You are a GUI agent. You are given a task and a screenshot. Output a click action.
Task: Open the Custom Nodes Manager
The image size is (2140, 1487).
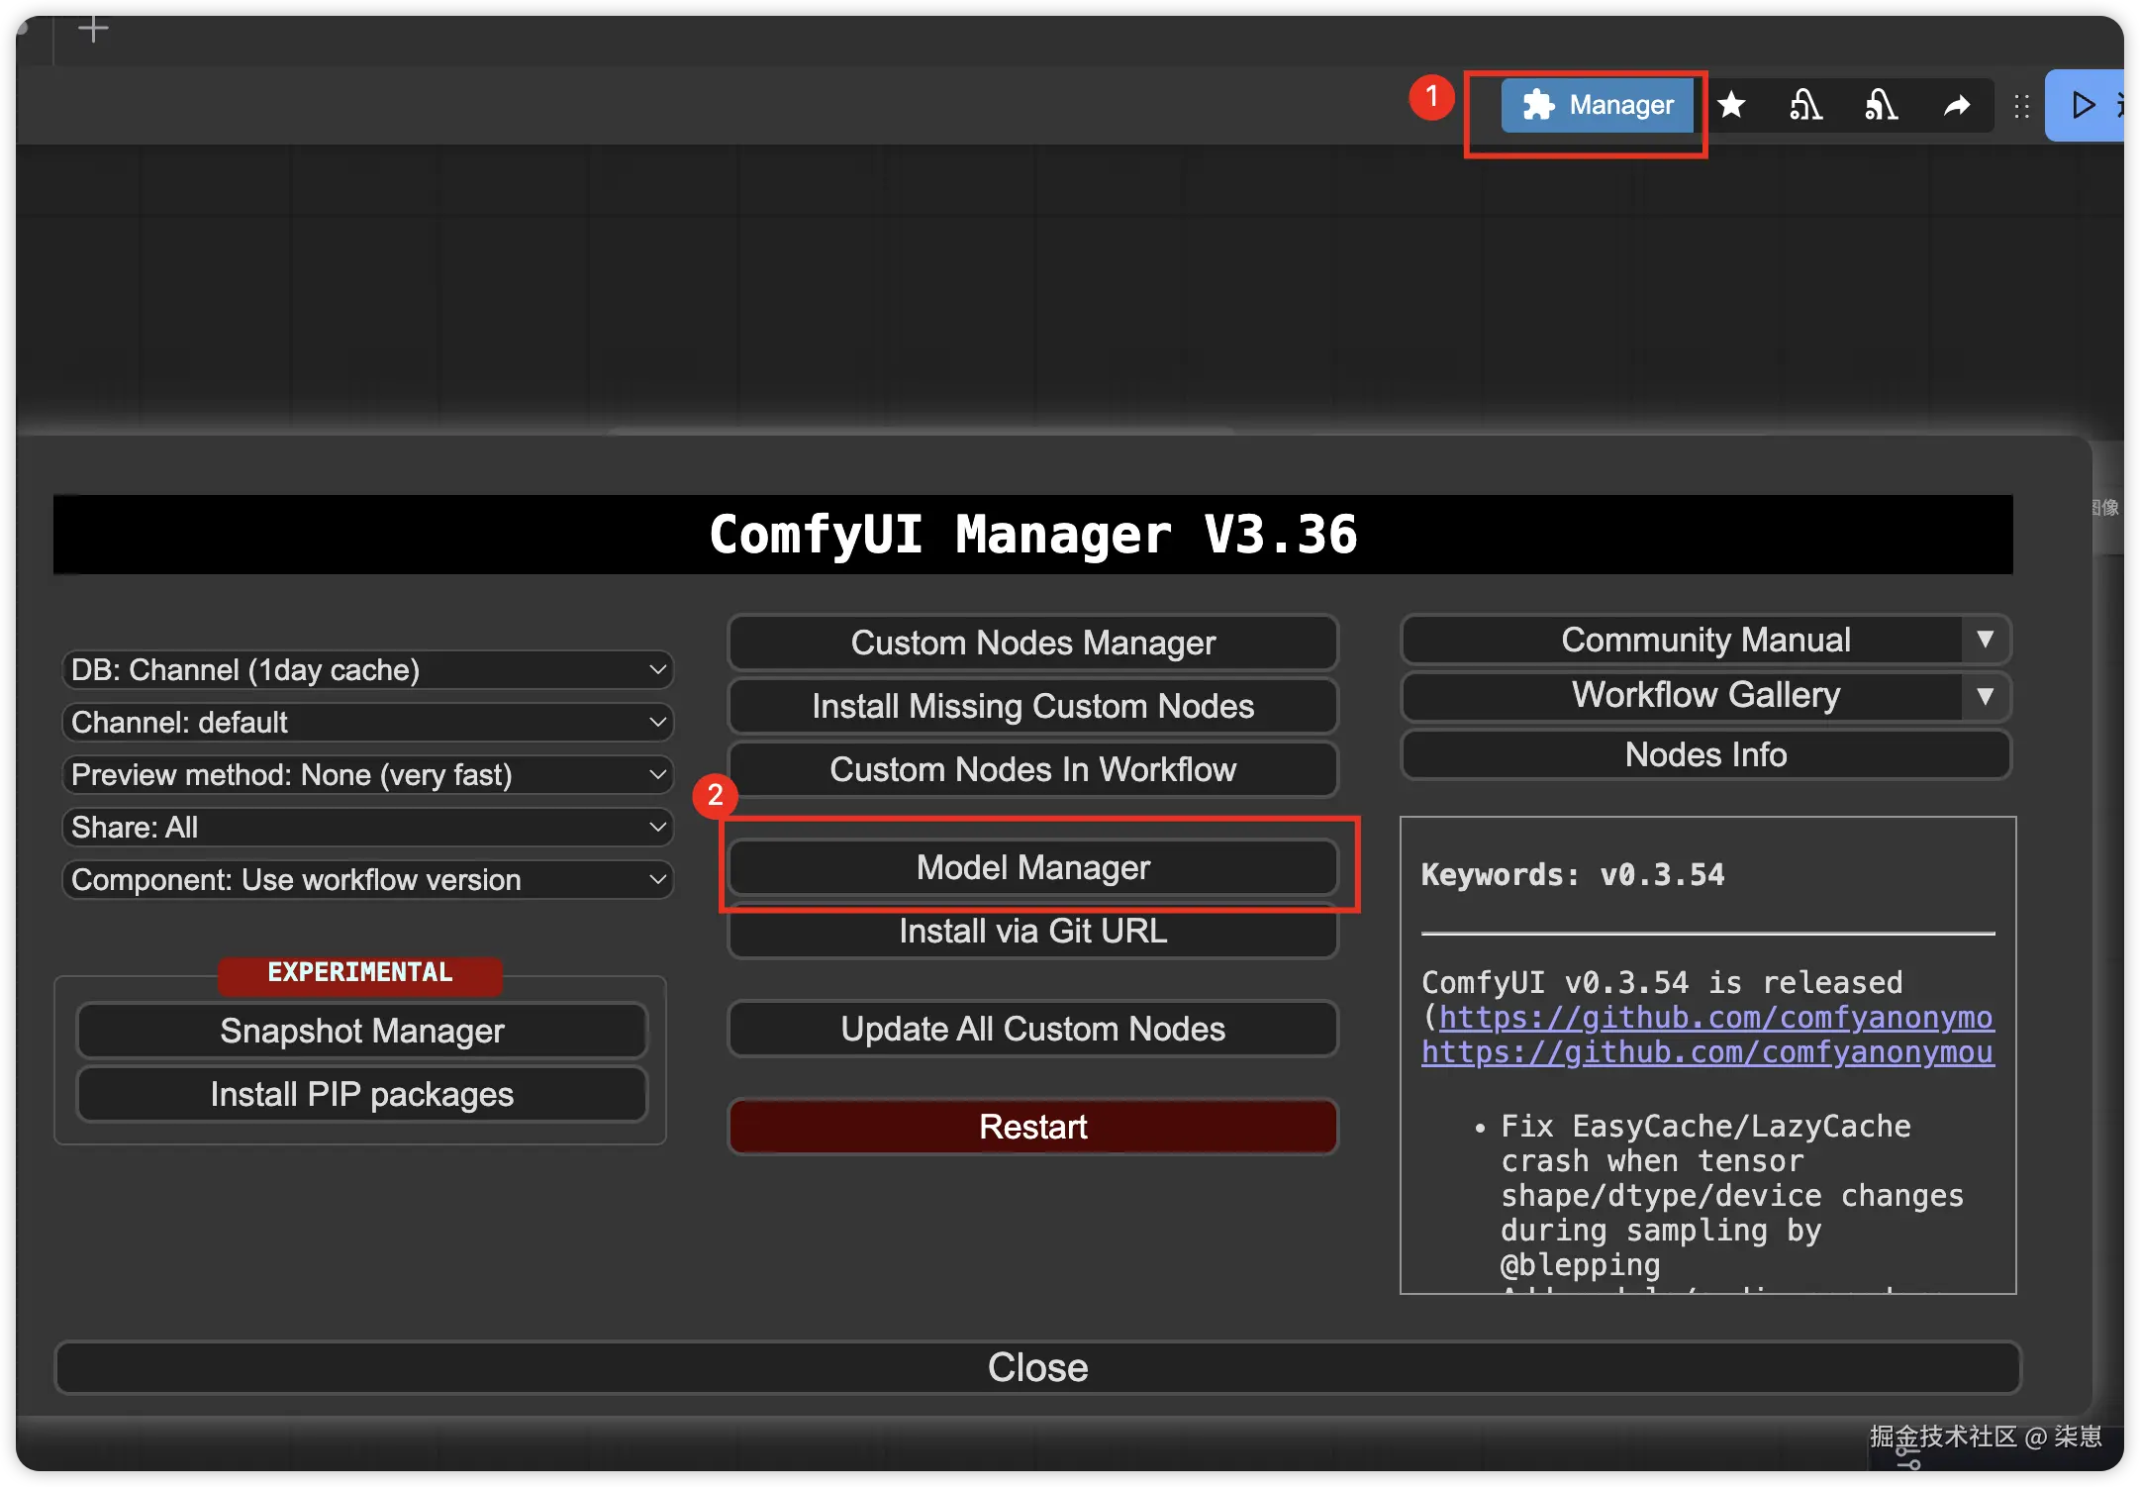coord(1032,643)
